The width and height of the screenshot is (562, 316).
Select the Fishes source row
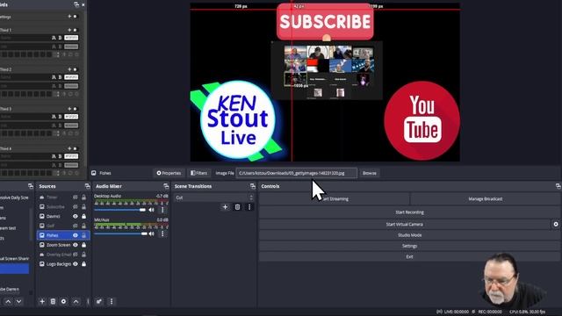click(63, 235)
